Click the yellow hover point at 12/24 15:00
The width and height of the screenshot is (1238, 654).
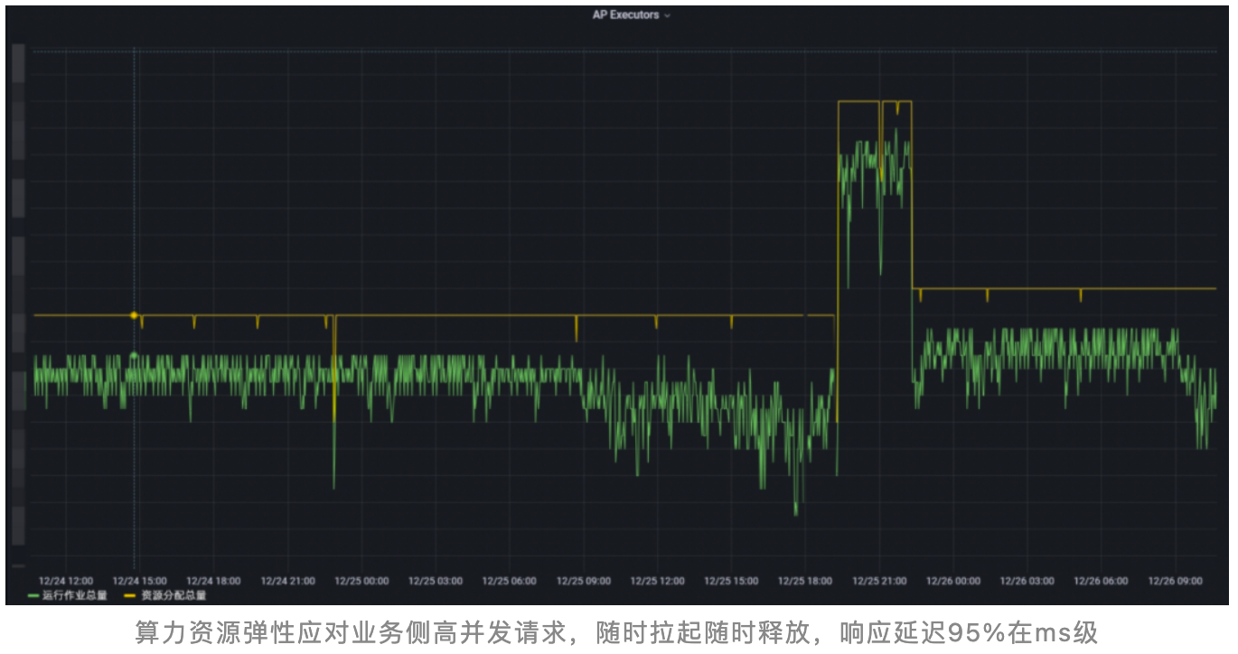(134, 315)
